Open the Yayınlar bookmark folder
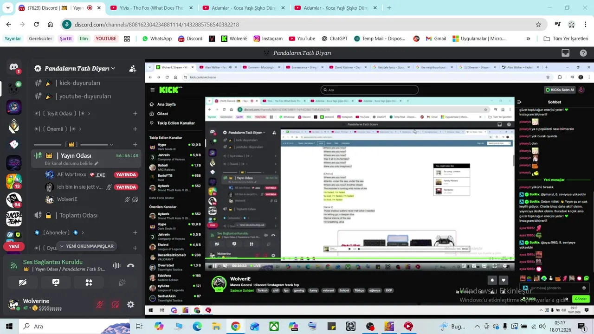This screenshot has height=334, width=594. (x=13, y=39)
